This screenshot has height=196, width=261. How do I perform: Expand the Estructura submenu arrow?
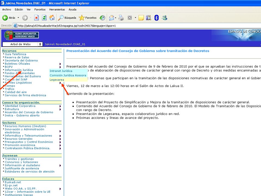60,109
